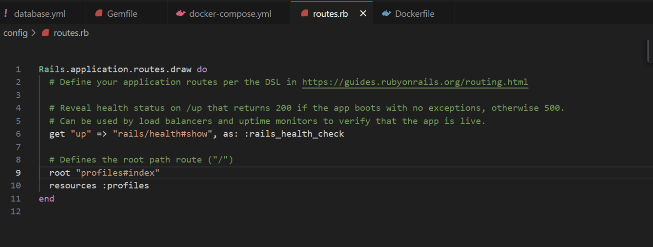
Task: Click the :rails_health_check symbol
Action: (294, 134)
